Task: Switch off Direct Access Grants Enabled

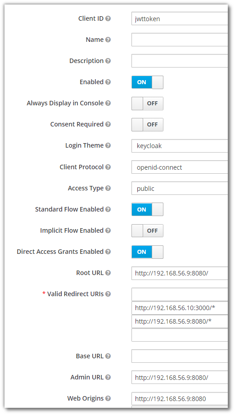Action: [147, 252]
